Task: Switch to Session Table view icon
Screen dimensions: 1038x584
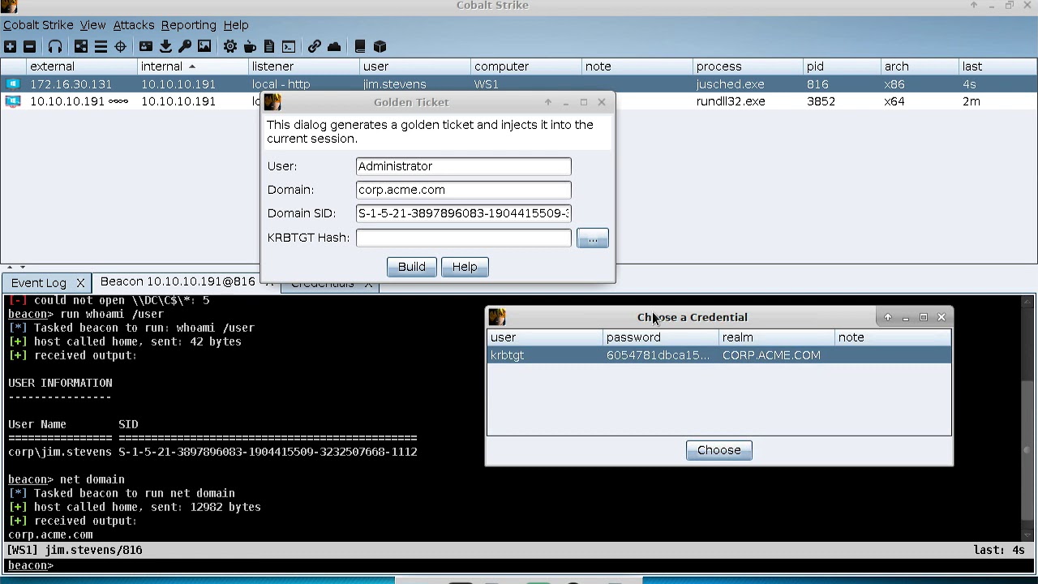Action: click(101, 46)
